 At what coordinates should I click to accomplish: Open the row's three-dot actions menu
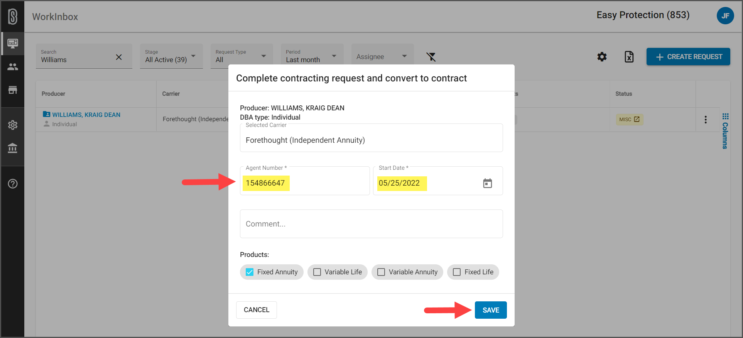pos(706,120)
